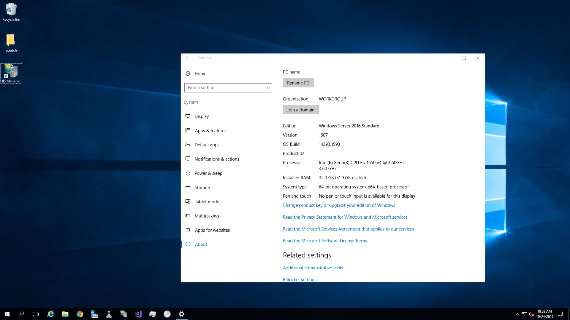Screen dimensions: 570x320
Task: Open the Display settings page
Action: (x=202, y=116)
